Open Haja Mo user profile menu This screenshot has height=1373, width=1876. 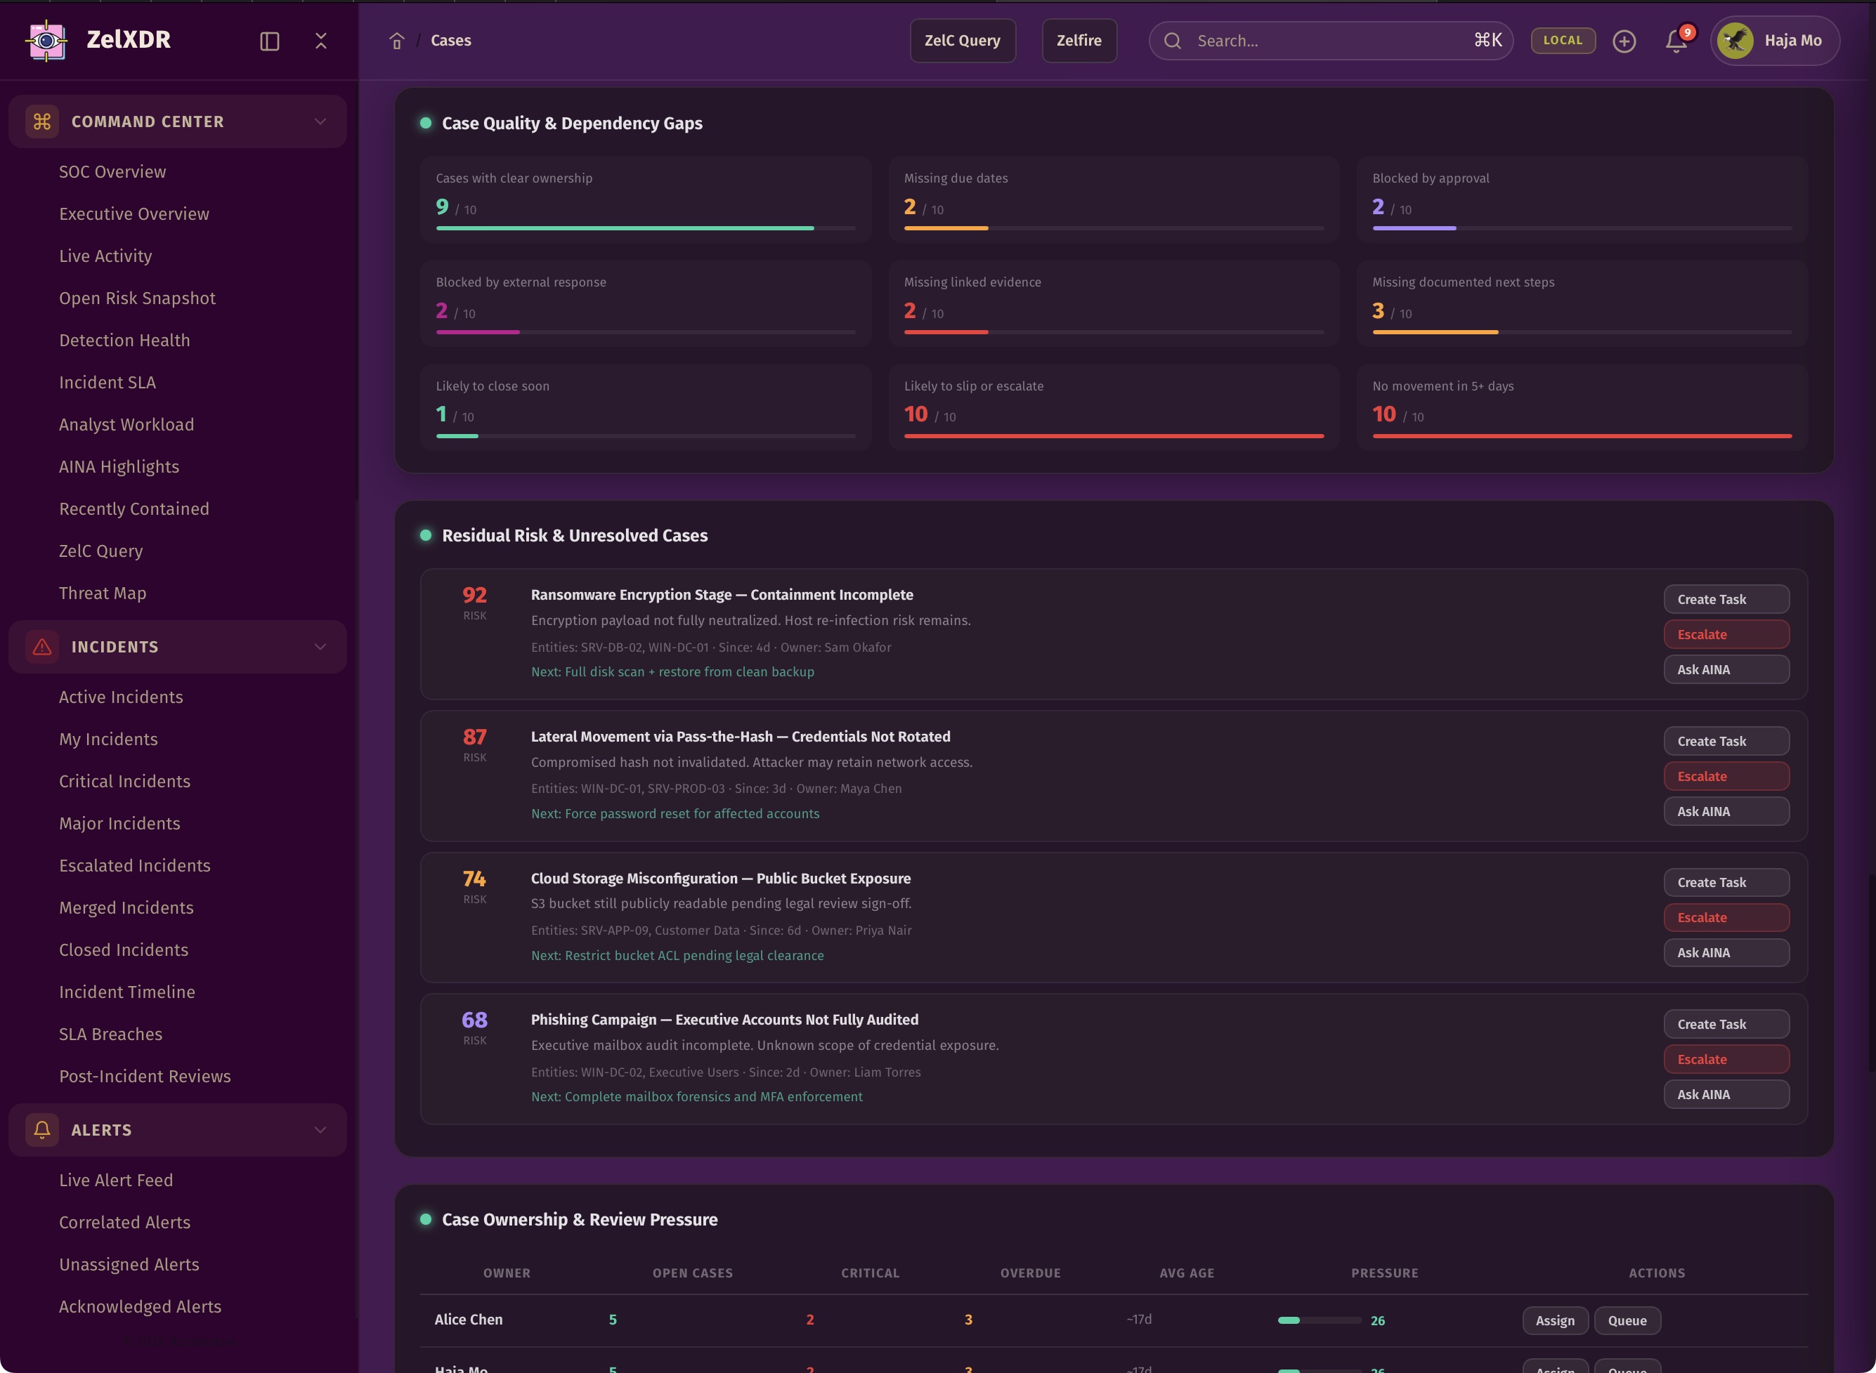point(1775,41)
